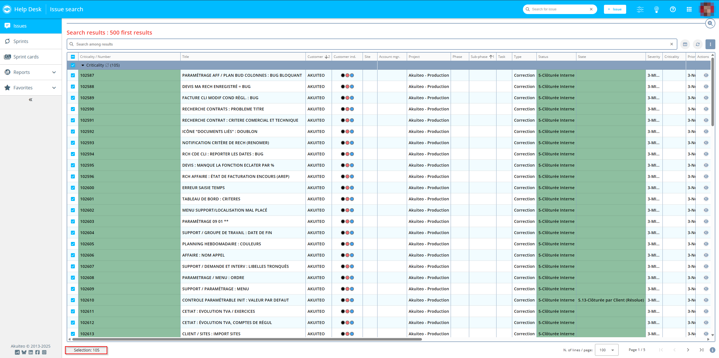Open Sprints in the sidebar
Image resolution: width=719 pixels, height=358 pixels.
tap(21, 41)
